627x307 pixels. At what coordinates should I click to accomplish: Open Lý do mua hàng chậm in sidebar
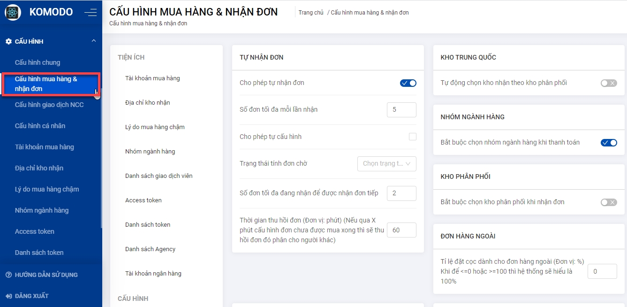coord(47,189)
